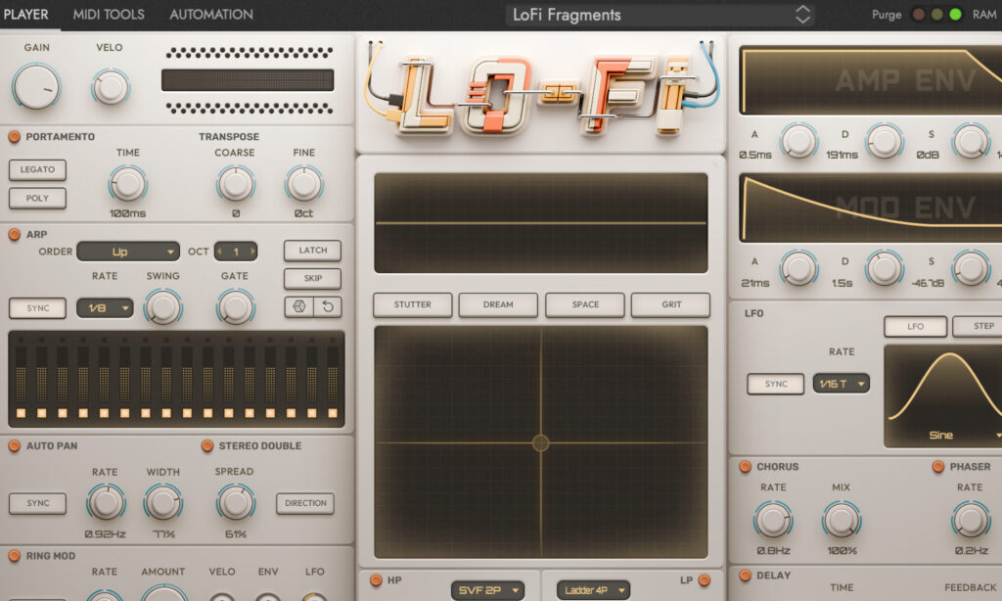Click the GAIN knob
1002x601 pixels.
coord(36,86)
